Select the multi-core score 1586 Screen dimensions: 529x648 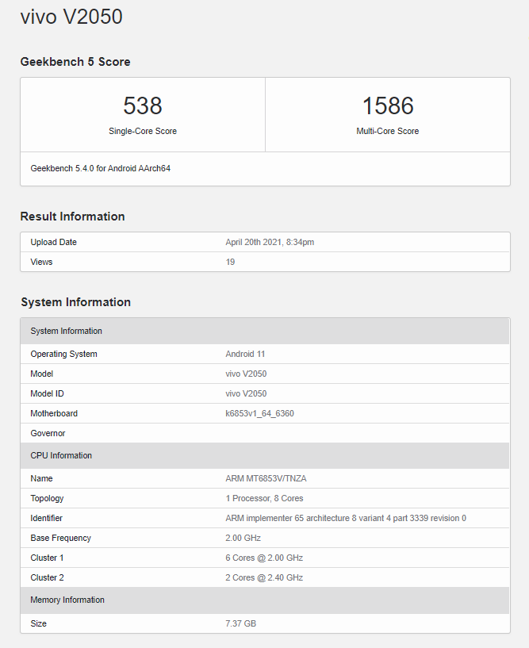(x=388, y=105)
